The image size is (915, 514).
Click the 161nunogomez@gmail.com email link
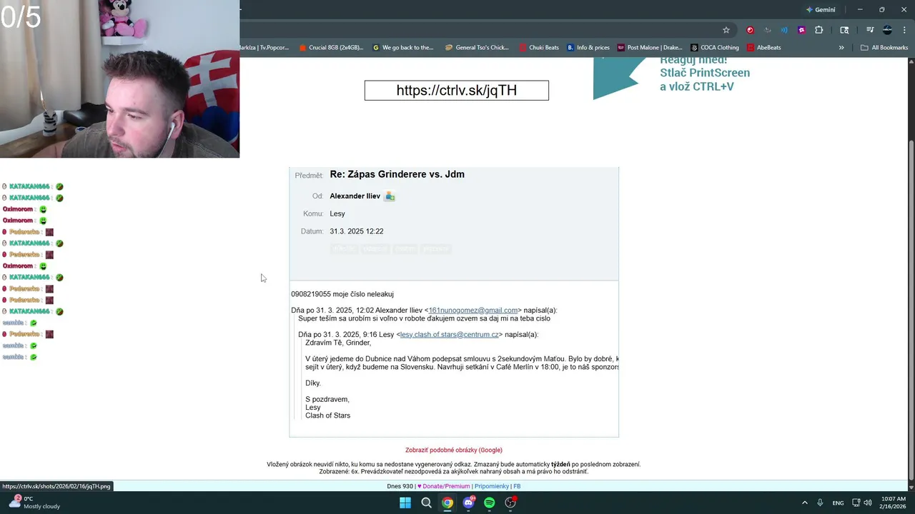(x=473, y=311)
